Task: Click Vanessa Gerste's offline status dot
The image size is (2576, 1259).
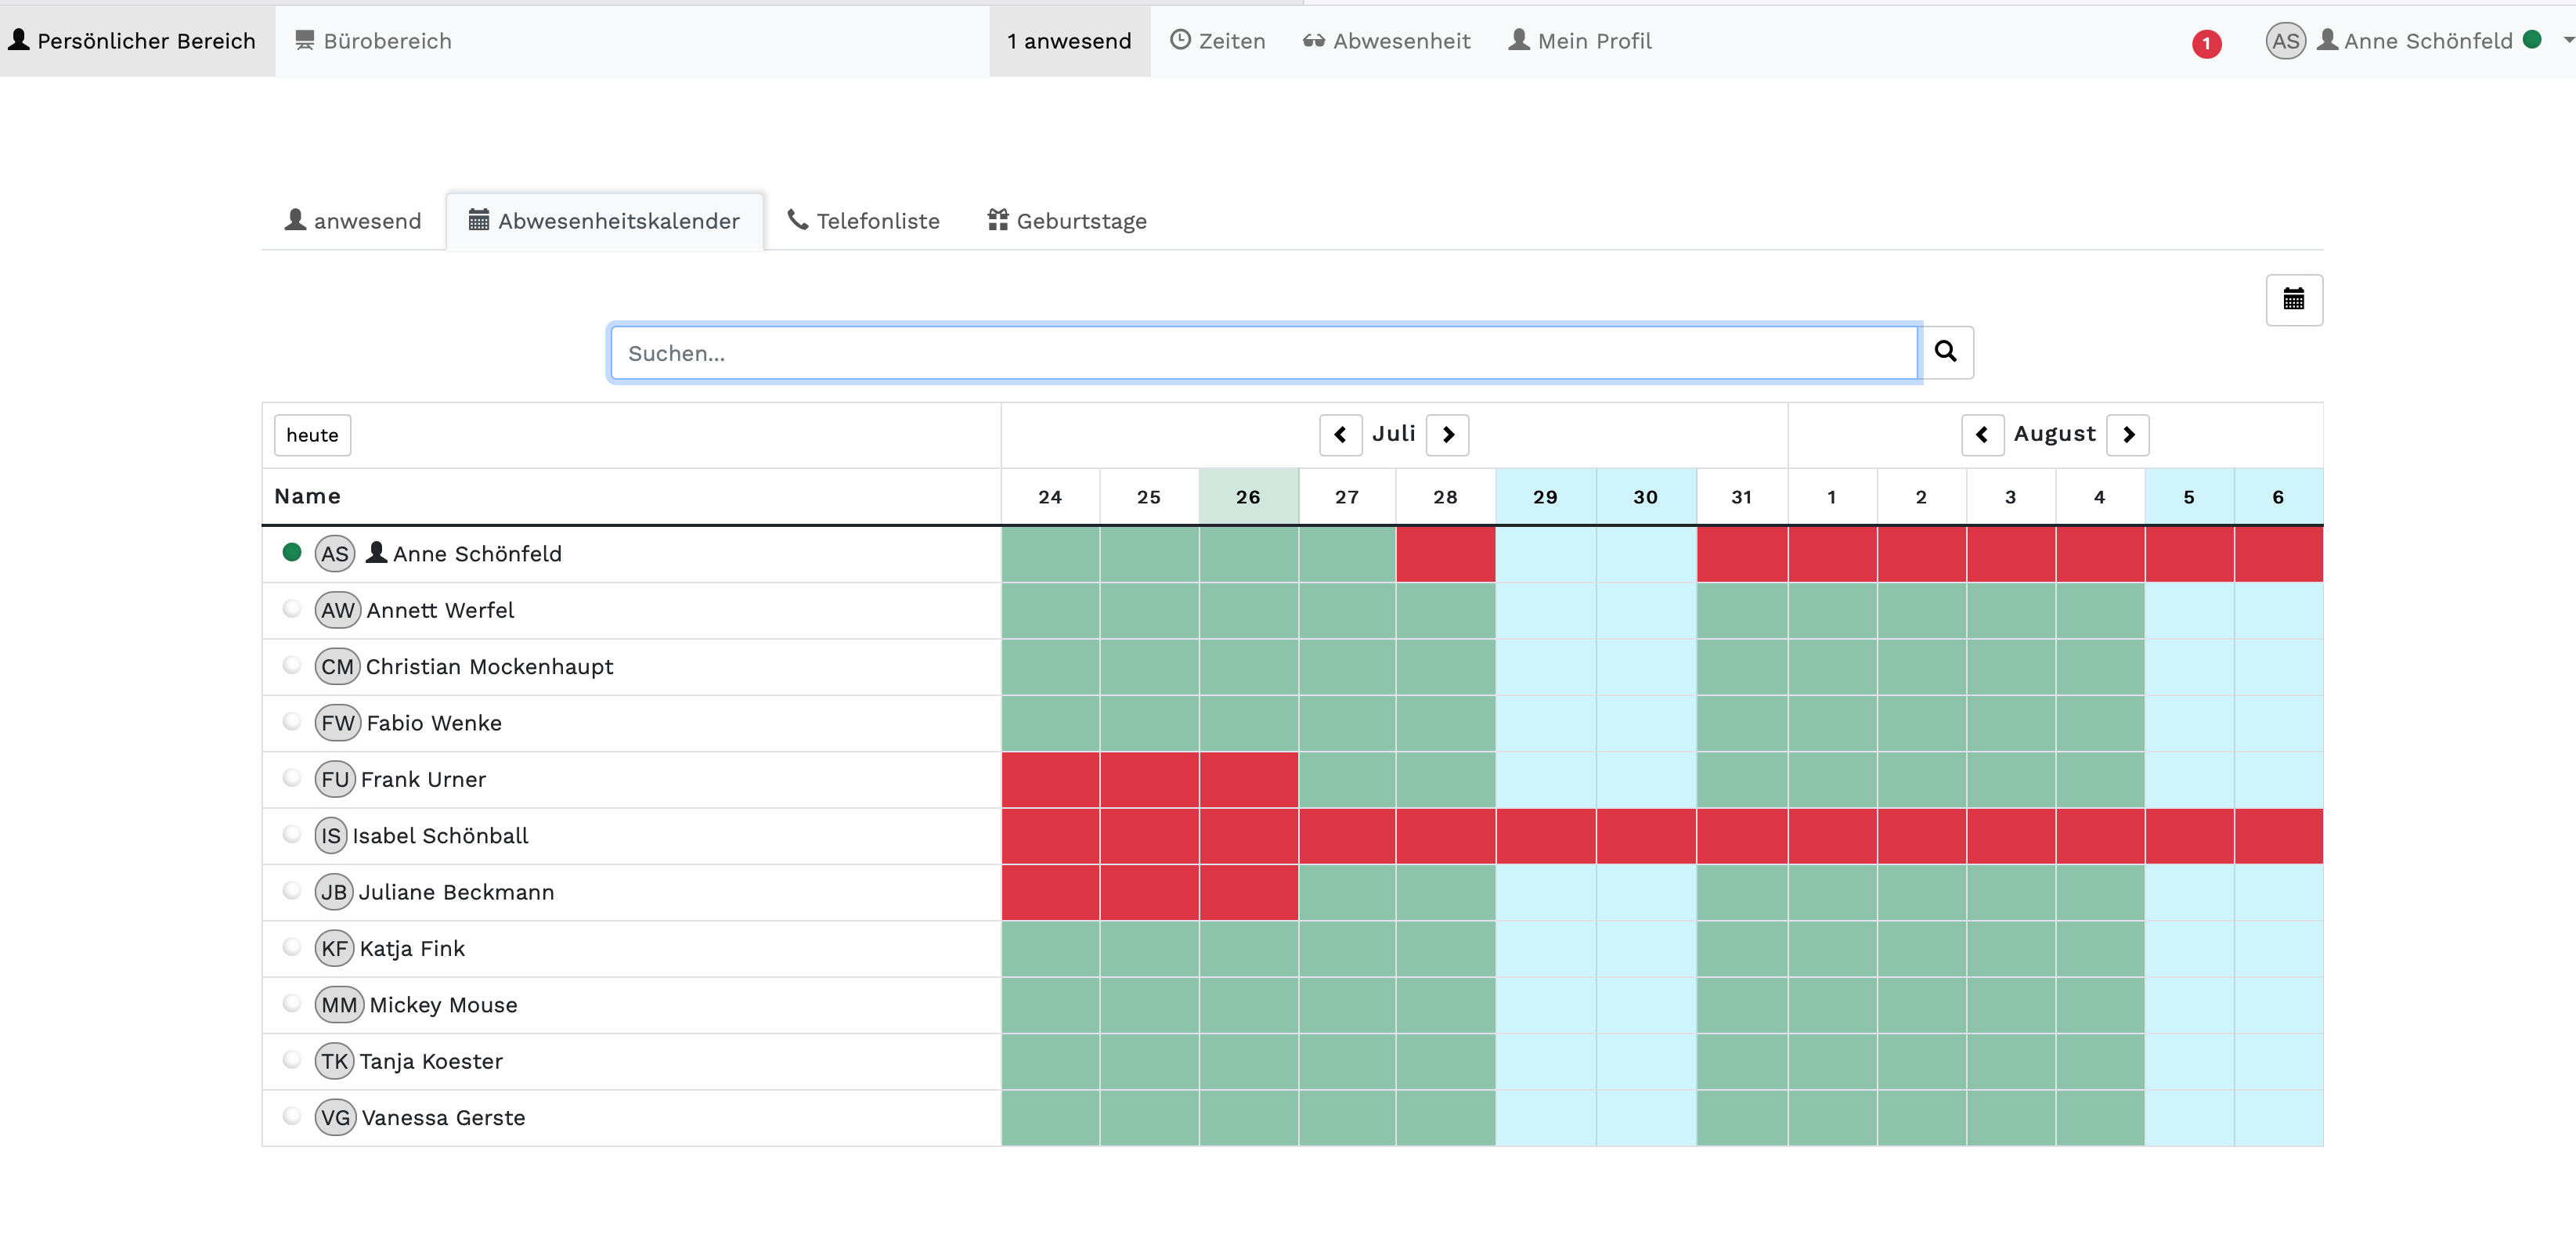Action: click(291, 1116)
